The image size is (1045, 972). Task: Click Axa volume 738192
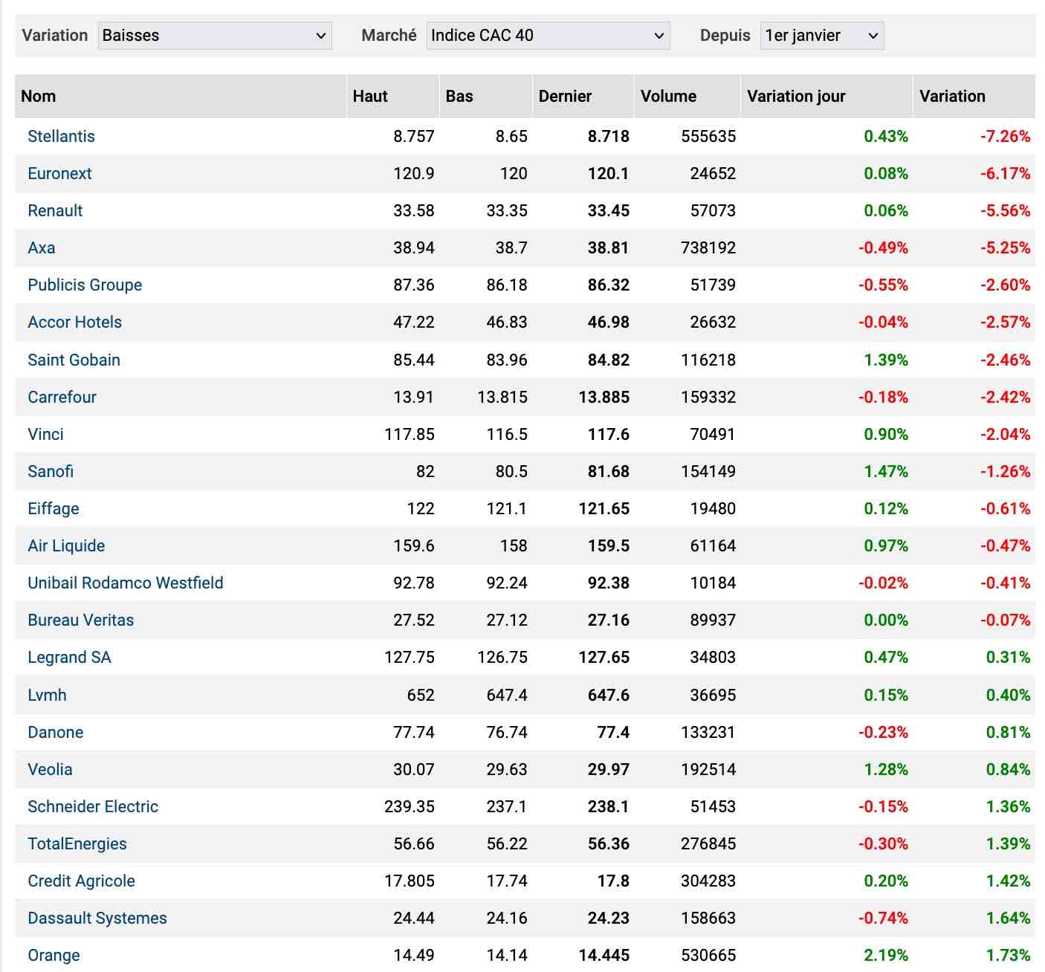pos(708,248)
